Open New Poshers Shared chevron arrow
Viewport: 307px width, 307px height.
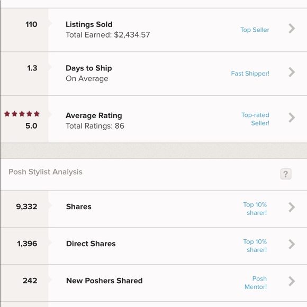click(292, 281)
